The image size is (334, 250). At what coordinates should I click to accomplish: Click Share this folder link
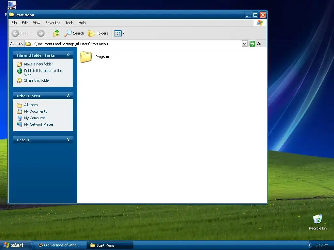click(x=37, y=80)
